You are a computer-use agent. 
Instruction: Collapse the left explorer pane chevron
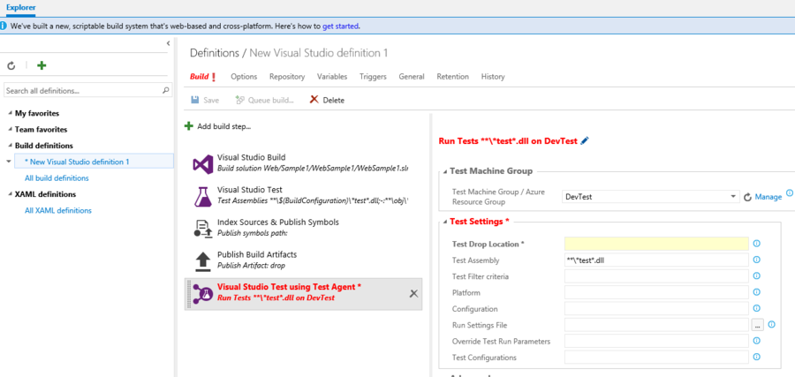(x=169, y=43)
